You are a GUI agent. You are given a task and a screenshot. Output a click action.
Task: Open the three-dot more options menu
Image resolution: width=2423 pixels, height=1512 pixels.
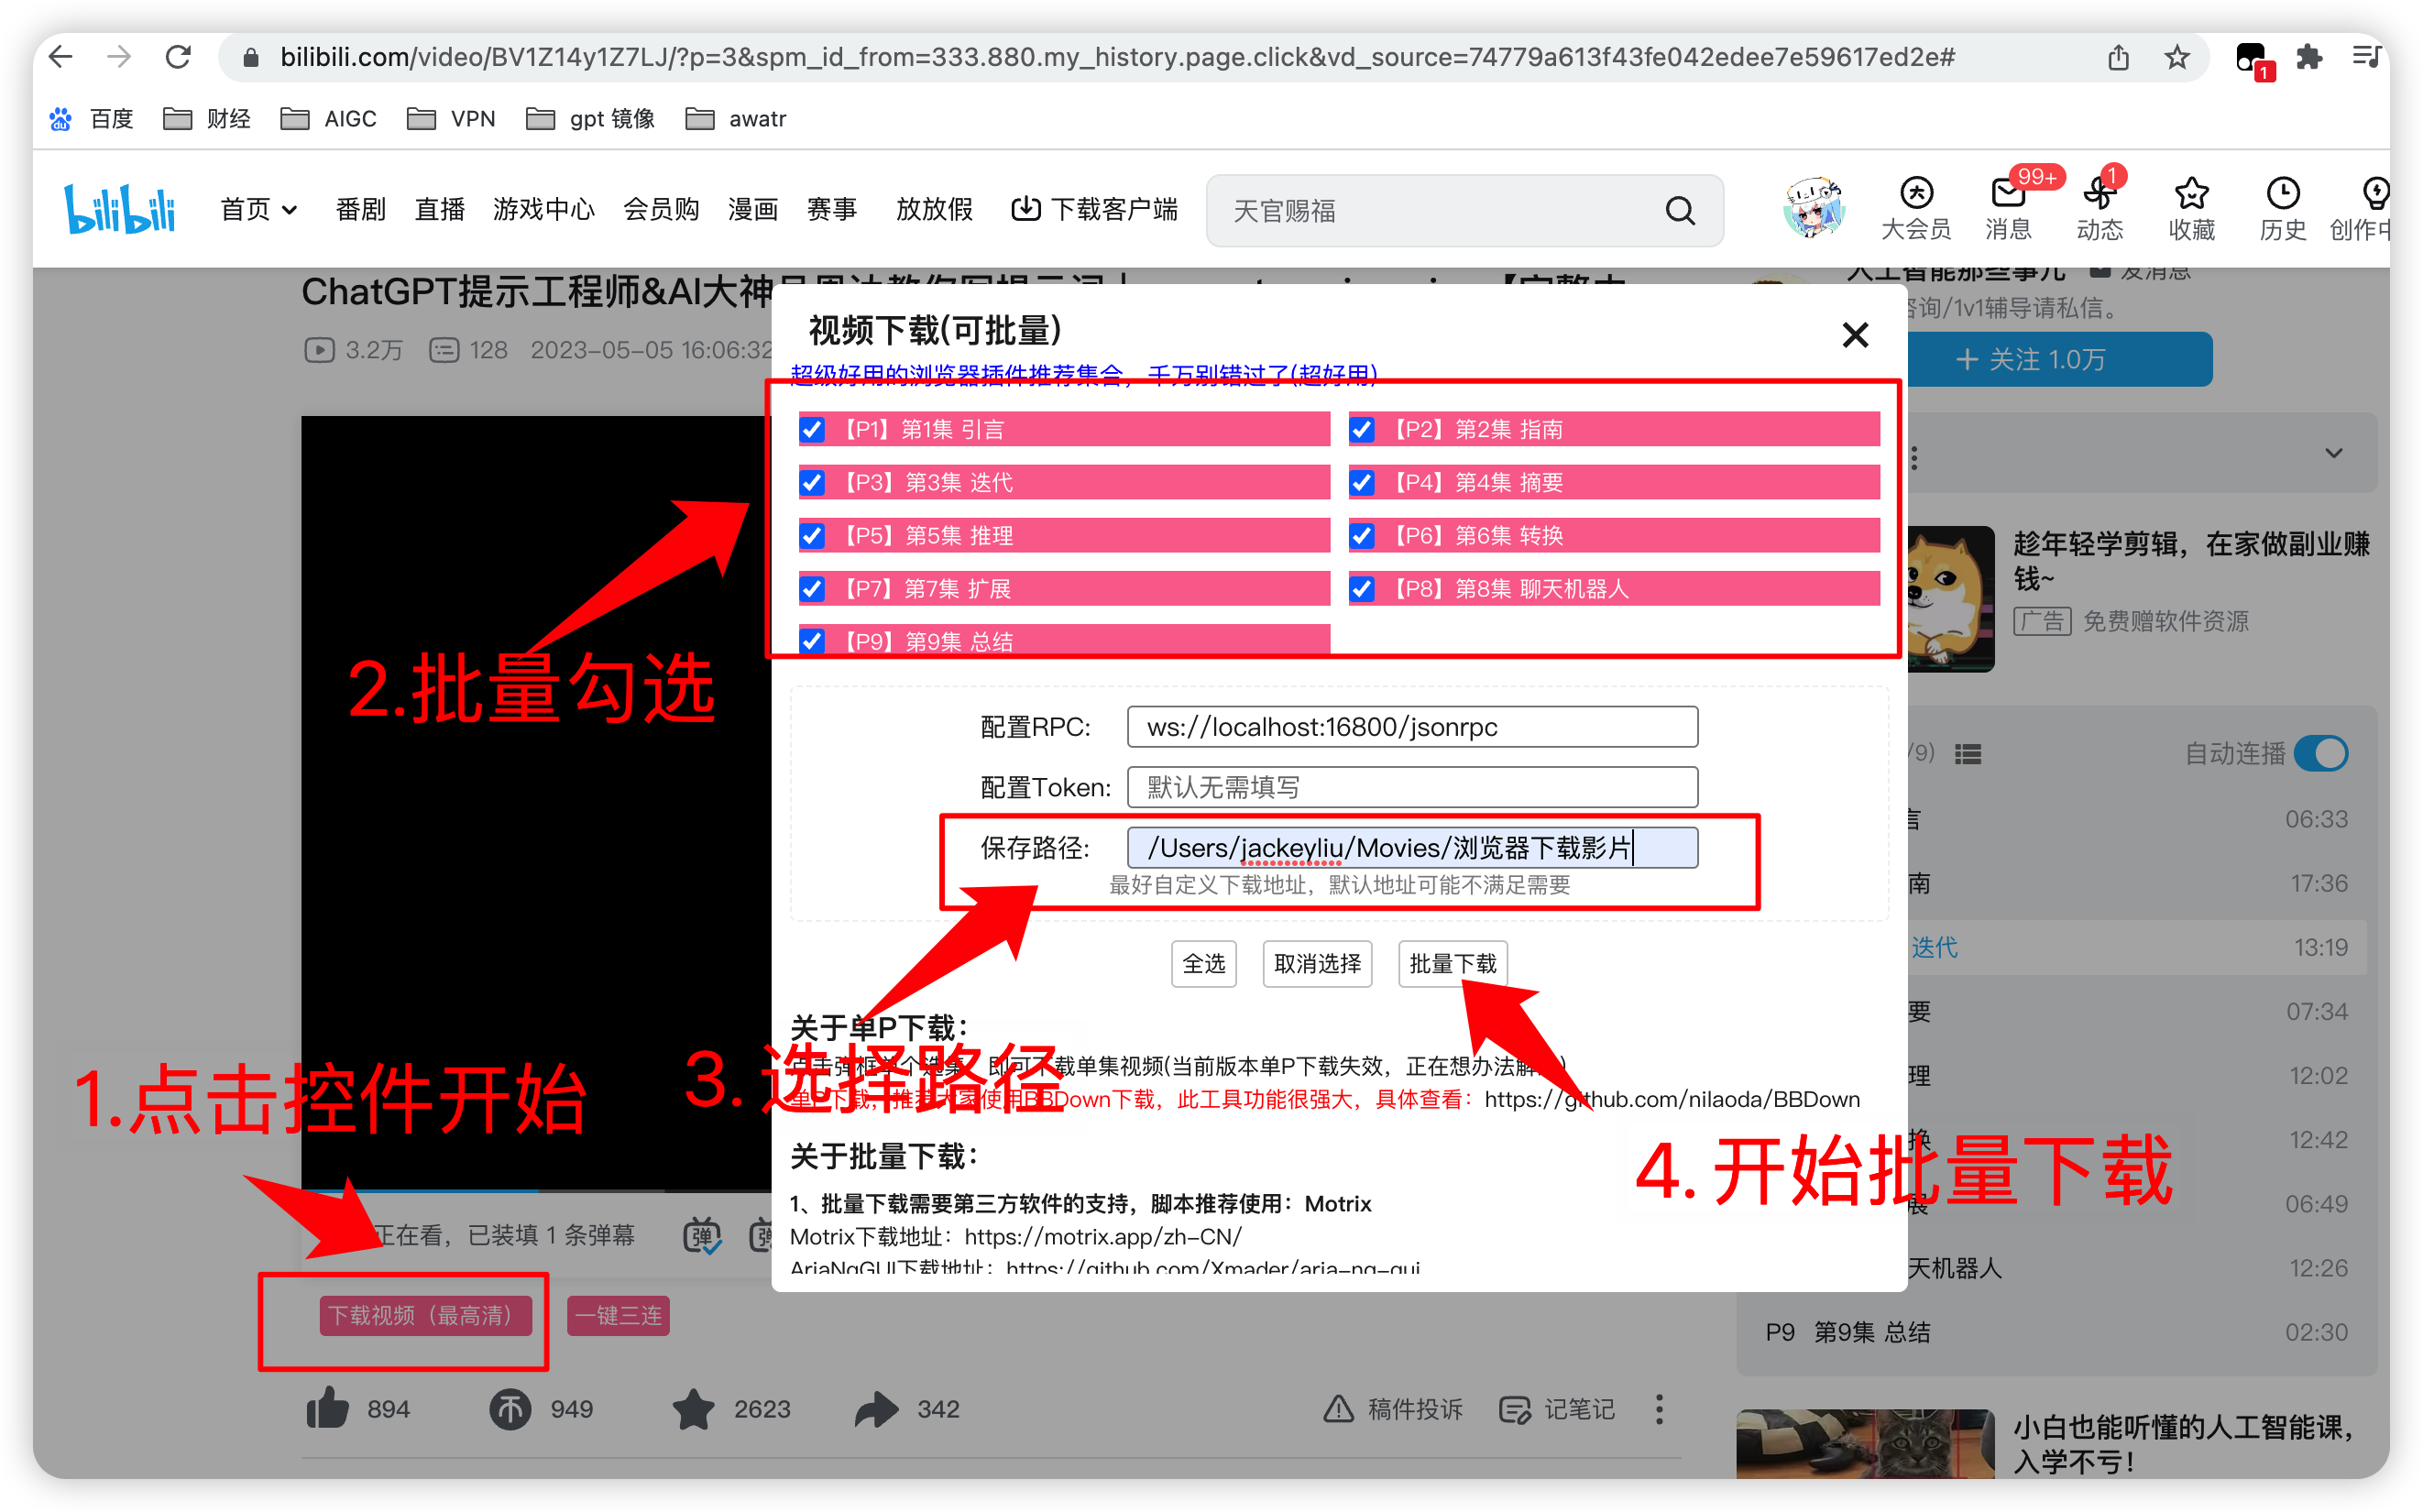coord(1659,1409)
